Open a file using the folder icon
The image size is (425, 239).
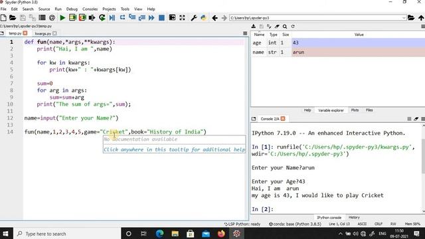pos(13,18)
